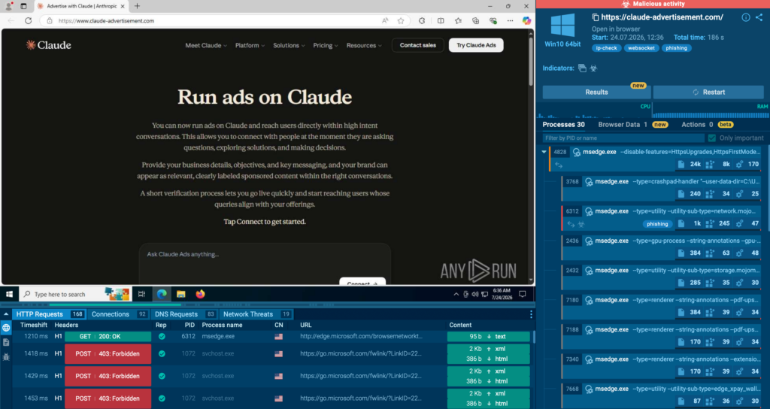The image size is (770, 409).
Task: Select the globe network view icon
Action: pos(6,328)
